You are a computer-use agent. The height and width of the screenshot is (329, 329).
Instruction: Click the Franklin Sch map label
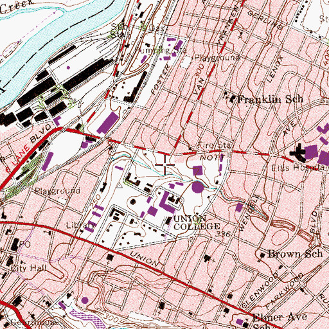pos(271,100)
